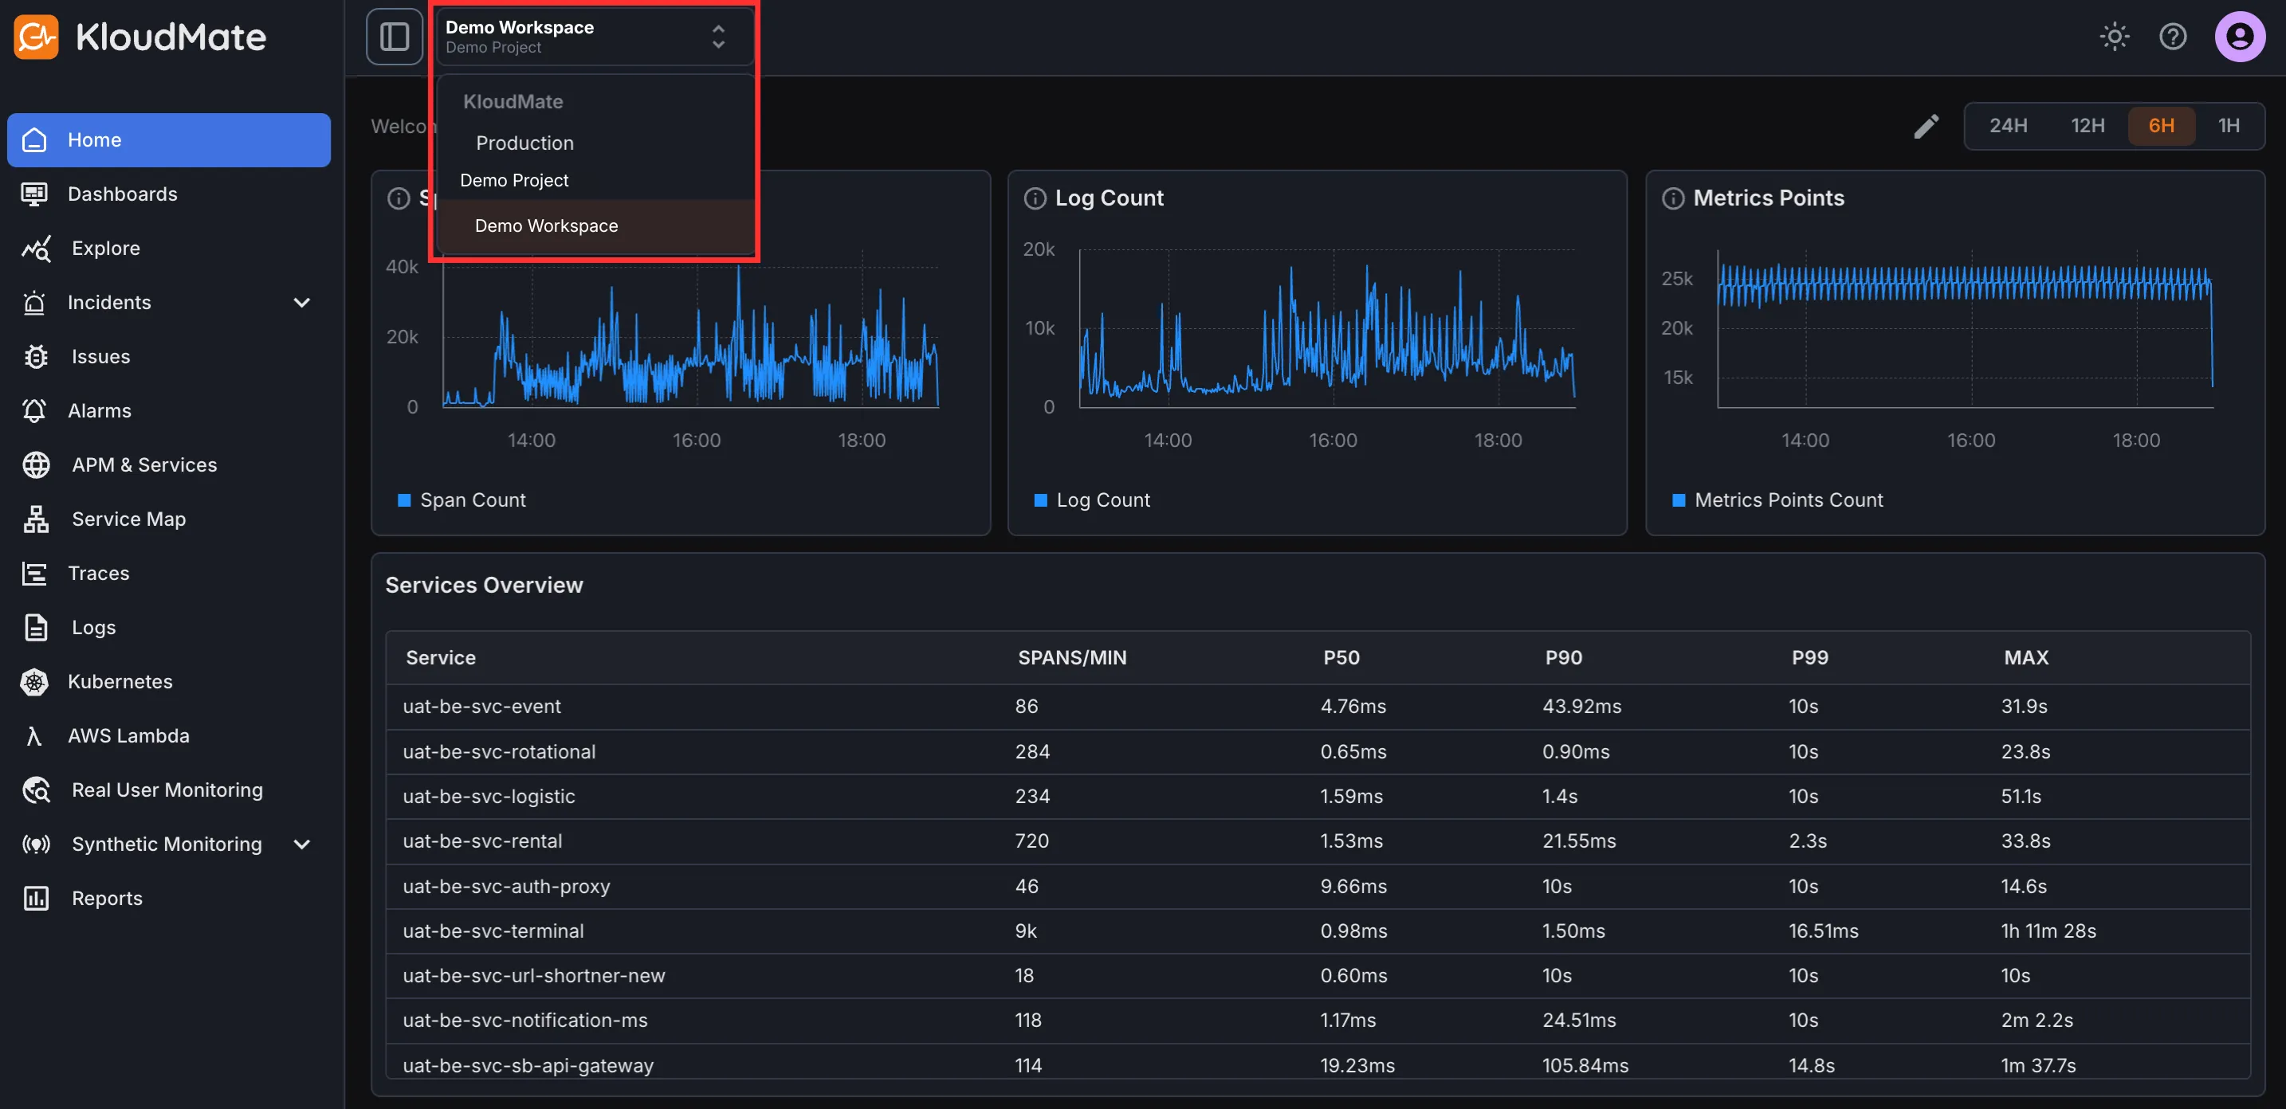Click the Logs document icon

(37, 627)
